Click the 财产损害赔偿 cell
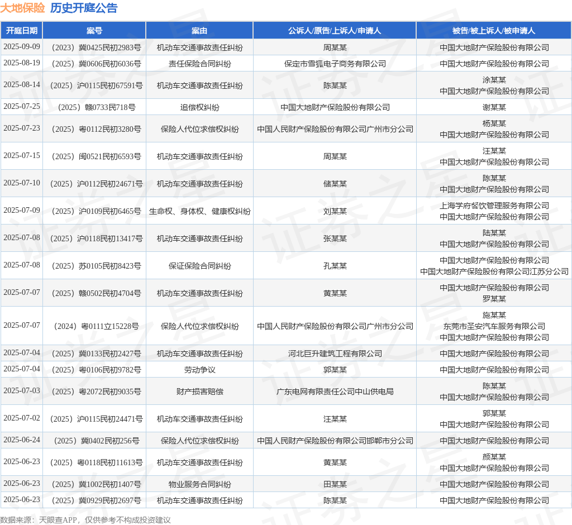The width and height of the screenshot is (572, 525). pyautogui.click(x=199, y=392)
